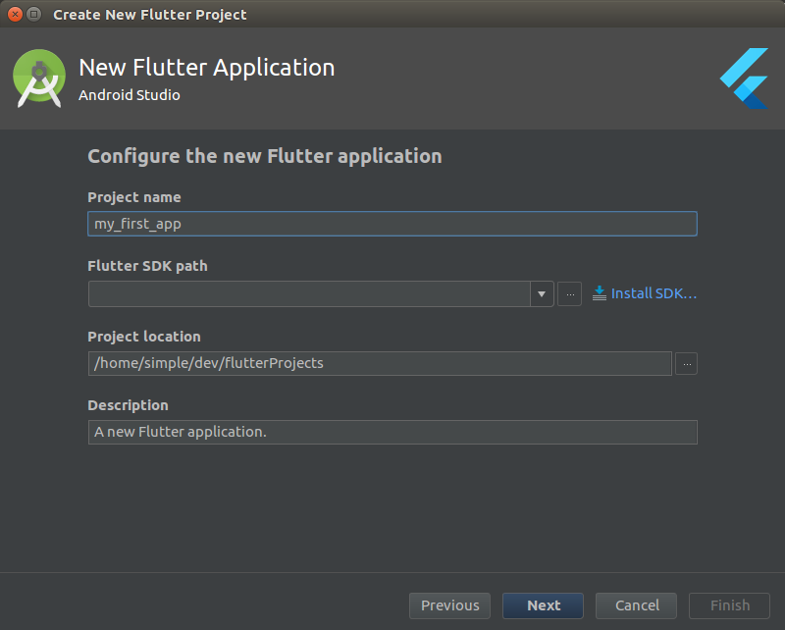Cancel the new Flutter project dialog
The image size is (785, 630).
tap(636, 605)
